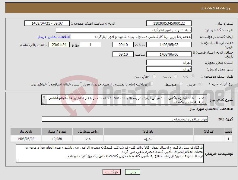The width and height of the screenshot is (238, 180).
Task: Click the تاریخ نیاز column header
Action: [26, 132]
